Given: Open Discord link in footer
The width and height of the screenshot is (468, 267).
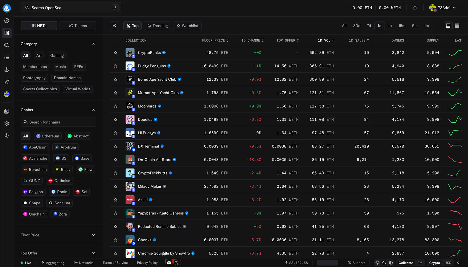Looking at the screenshot, I should pyautogui.click(x=169, y=263).
